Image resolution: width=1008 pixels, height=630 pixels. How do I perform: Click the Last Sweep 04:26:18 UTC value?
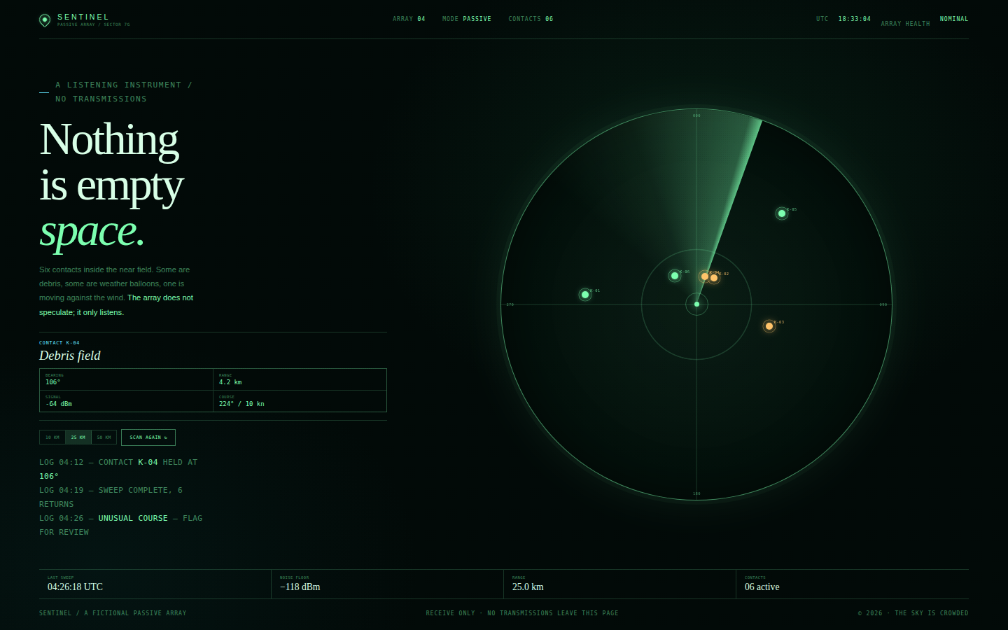tap(75, 587)
